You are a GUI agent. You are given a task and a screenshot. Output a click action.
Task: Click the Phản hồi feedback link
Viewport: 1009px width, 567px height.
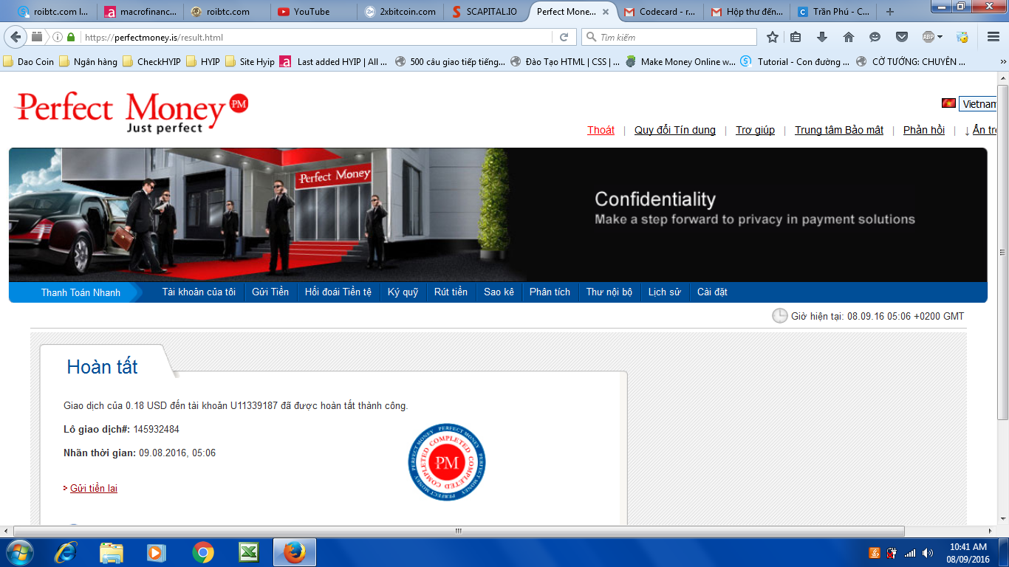(x=924, y=130)
